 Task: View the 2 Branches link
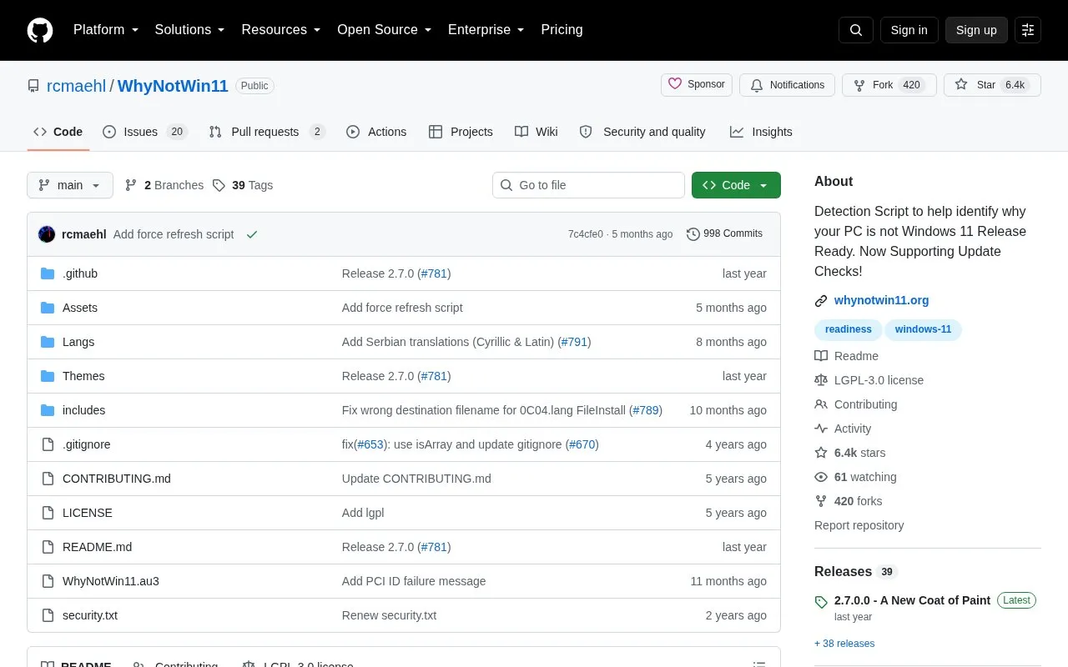point(164,185)
